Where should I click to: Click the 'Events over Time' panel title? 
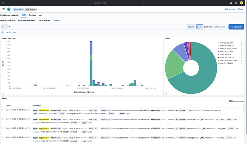click(x=9, y=38)
